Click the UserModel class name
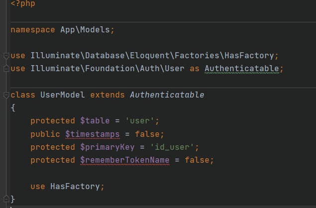316x208 pixels. (63, 95)
